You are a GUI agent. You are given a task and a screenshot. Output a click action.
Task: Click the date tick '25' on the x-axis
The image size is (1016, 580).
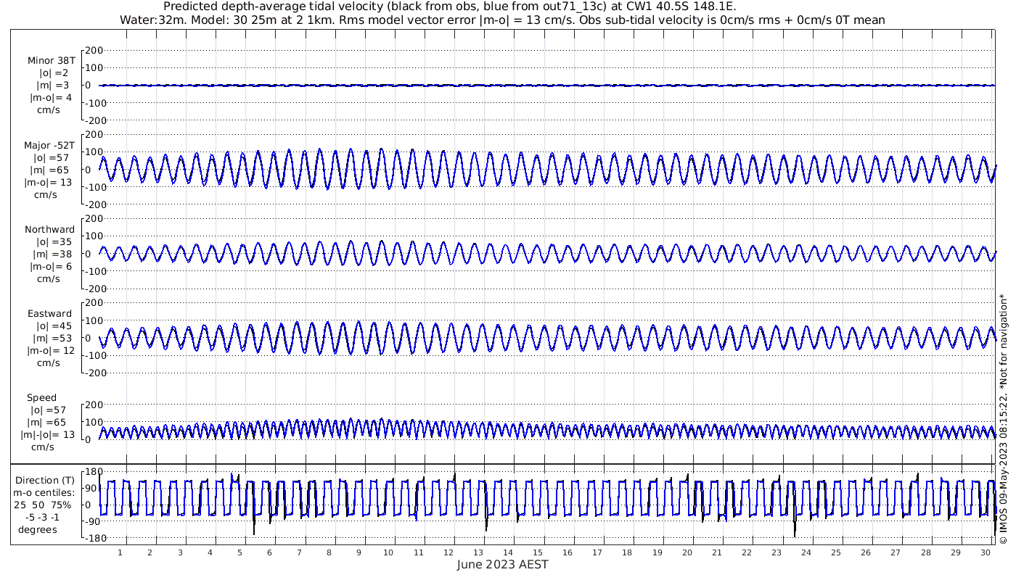(835, 552)
